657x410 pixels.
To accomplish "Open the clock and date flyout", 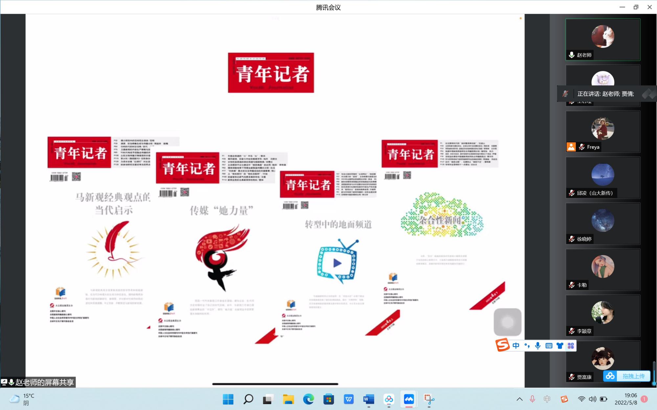I will click(626, 399).
